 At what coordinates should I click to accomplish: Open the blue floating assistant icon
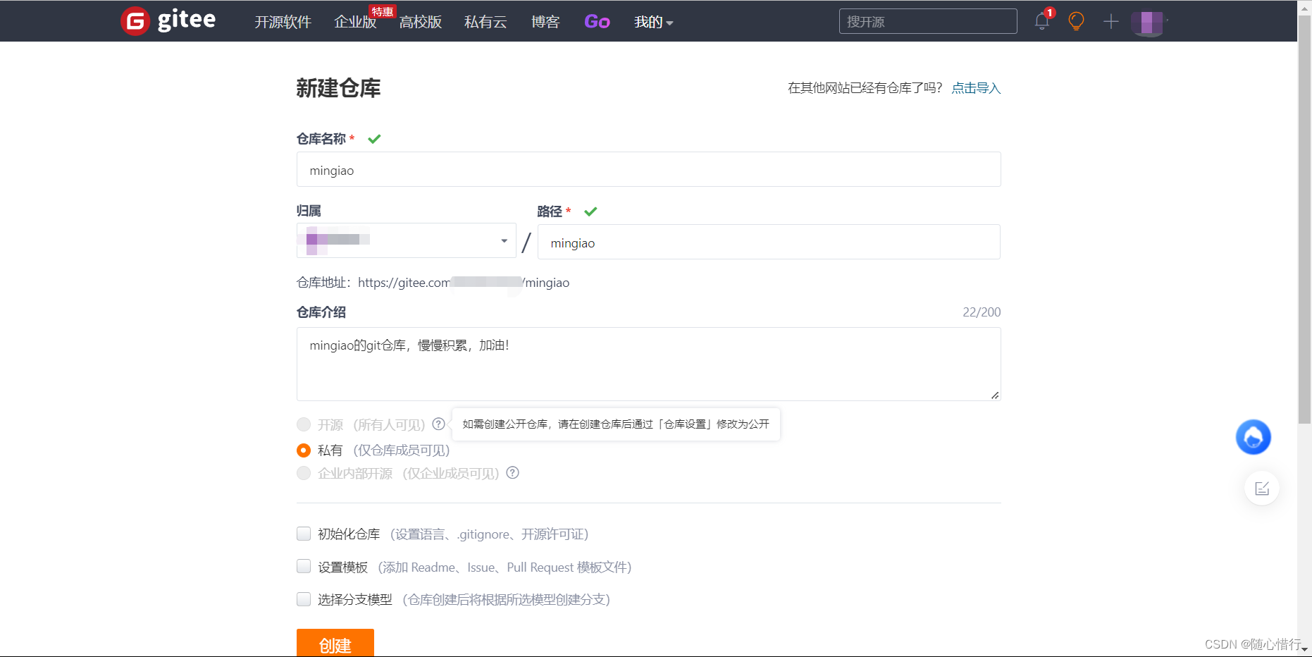tap(1253, 437)
